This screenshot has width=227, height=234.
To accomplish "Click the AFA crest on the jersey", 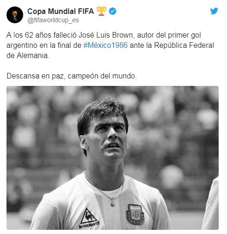I will (x=135, y=214).
